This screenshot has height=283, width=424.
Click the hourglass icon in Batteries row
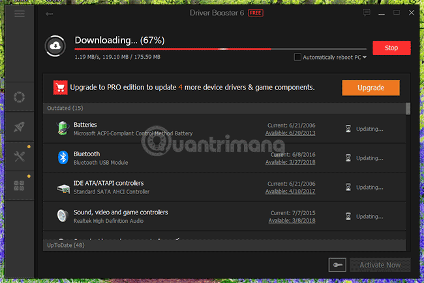(x=348, y=129)
